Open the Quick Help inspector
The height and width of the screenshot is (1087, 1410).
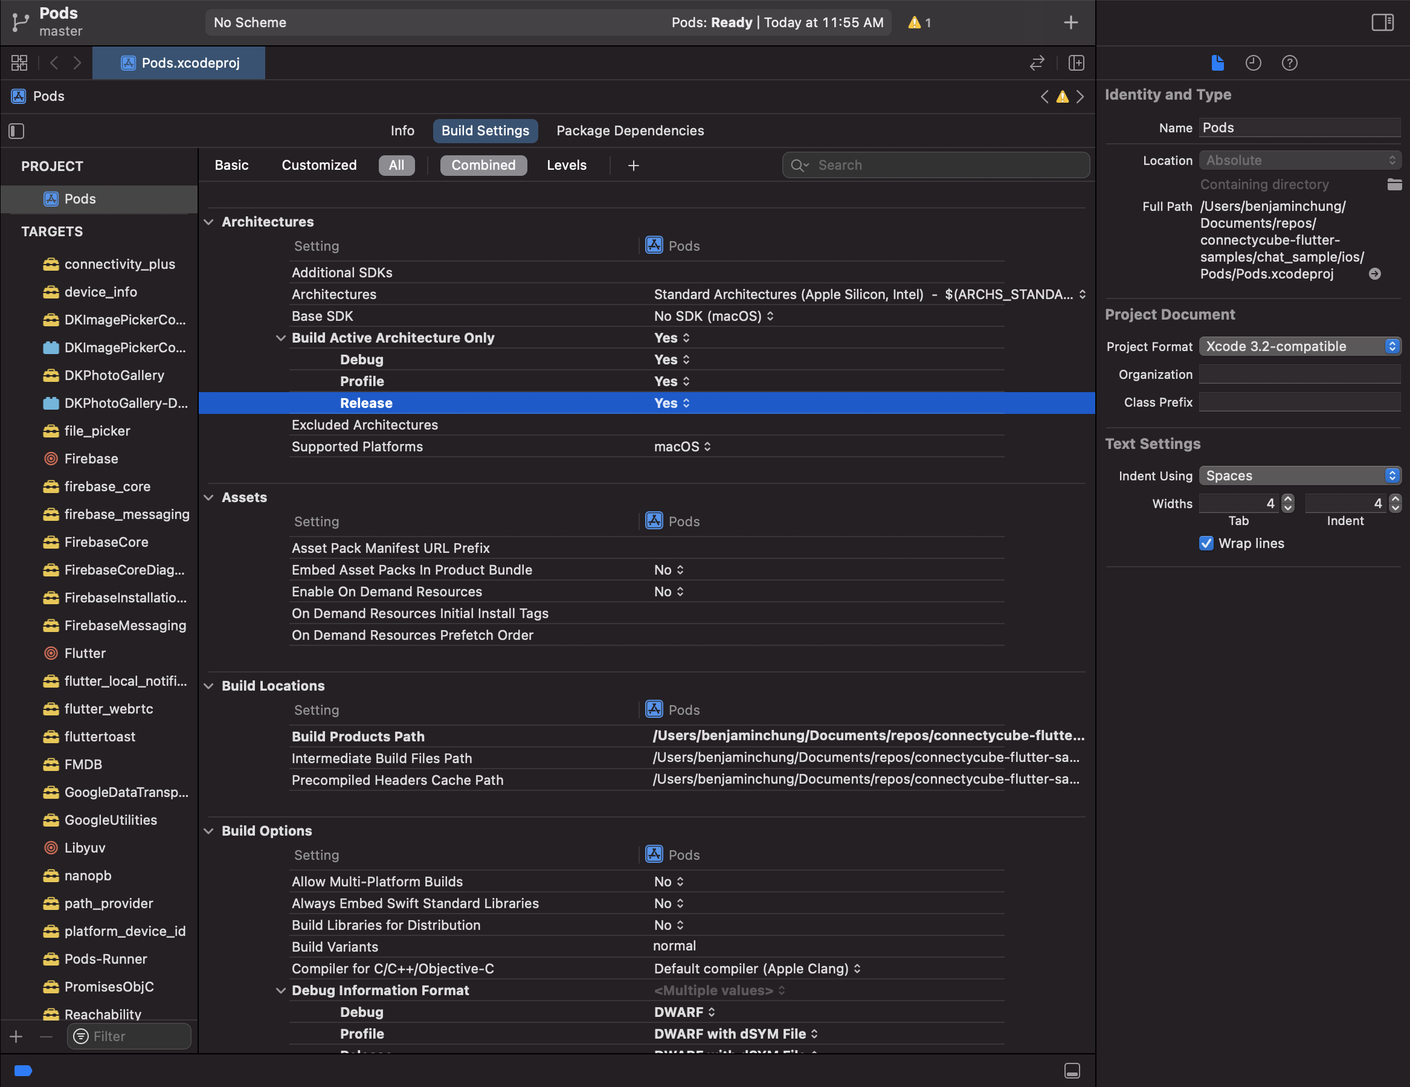coord(1289,63)
